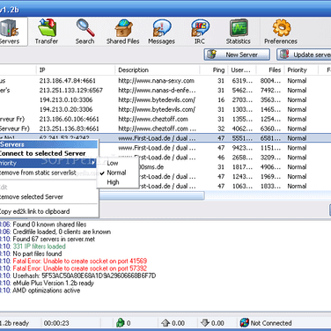
Task: Open the Servers toolbar icon
Action: [11, 32]
